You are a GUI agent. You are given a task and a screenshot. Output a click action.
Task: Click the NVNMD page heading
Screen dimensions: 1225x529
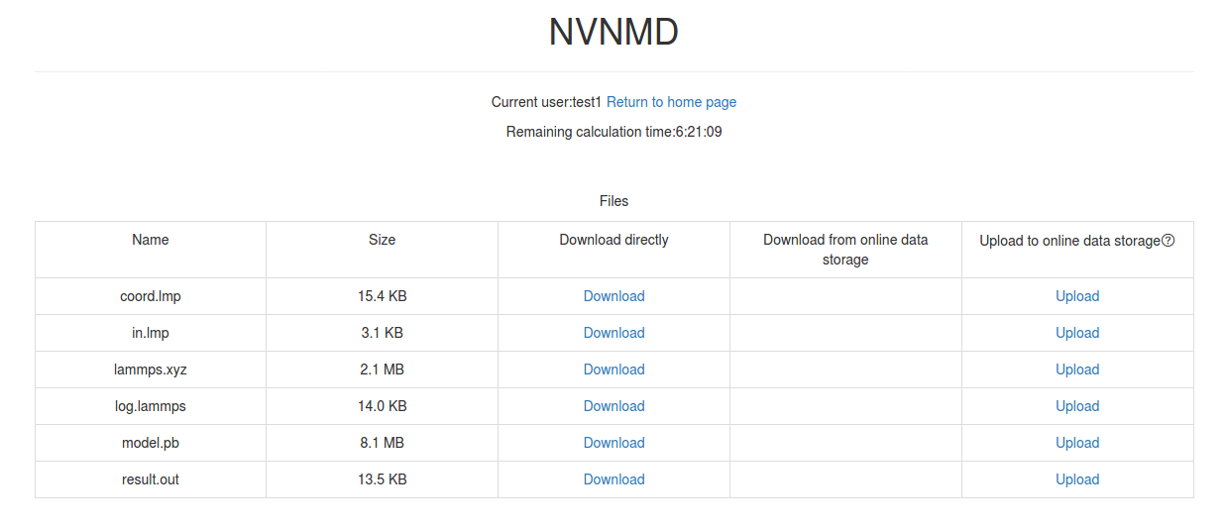point(613,33)
